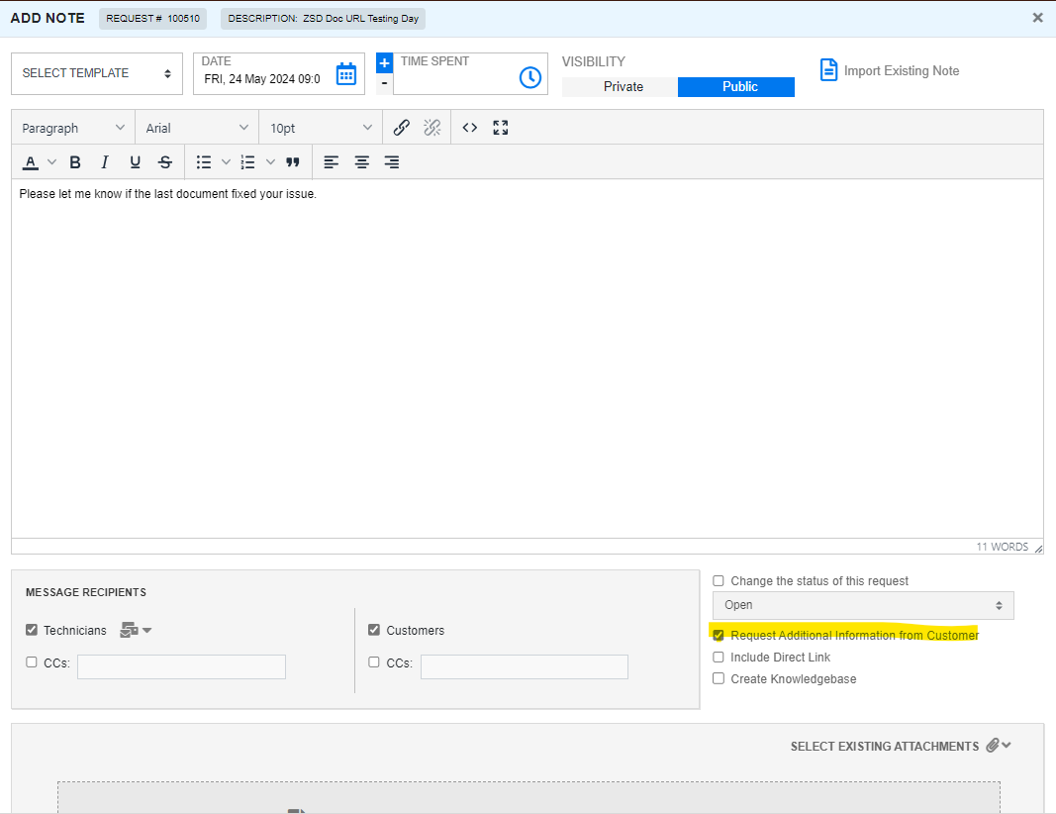Click the file upload drop zone
Screen dimensions: 1056x814
click(528, 798)
